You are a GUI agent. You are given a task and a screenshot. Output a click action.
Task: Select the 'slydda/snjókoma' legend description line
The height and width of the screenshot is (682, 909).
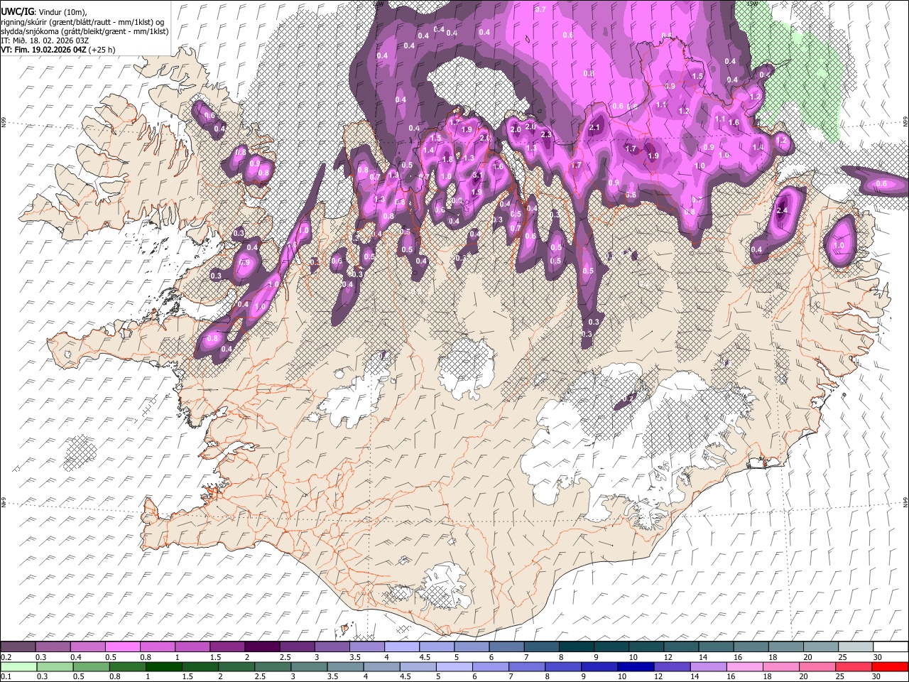click(x=85, y=31)
